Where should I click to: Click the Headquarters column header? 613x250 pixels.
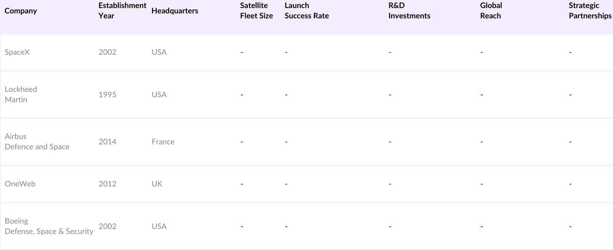click(175, 11)
